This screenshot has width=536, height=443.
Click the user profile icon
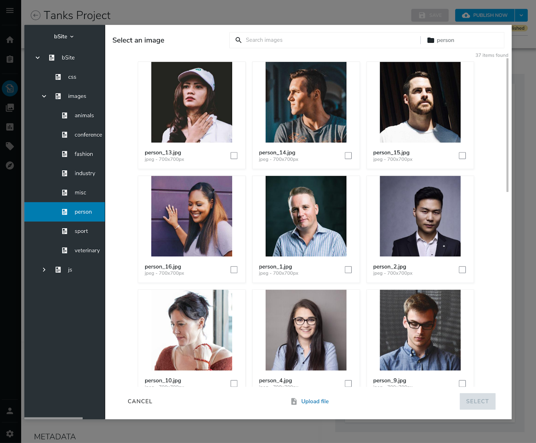tap(10, 411)
